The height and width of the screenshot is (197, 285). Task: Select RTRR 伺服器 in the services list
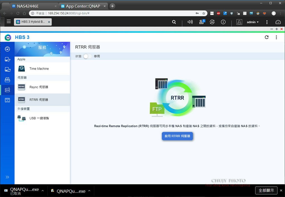pyautogui.click(x=42, y=100)
